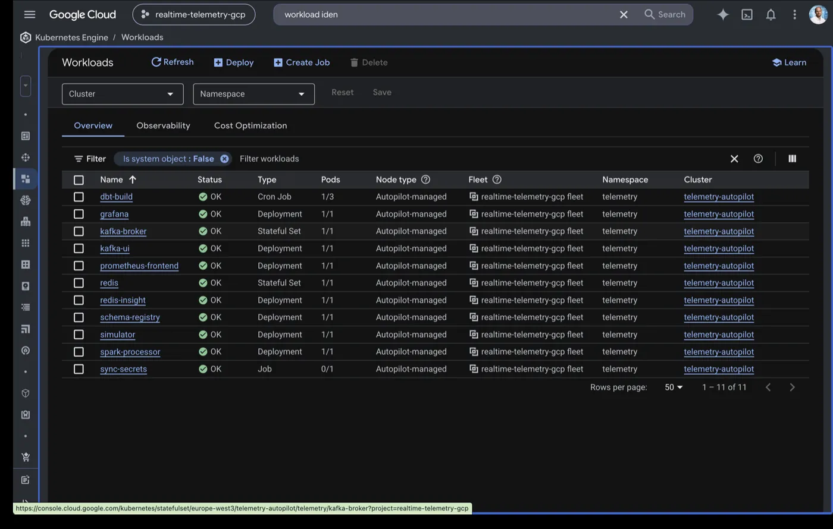Click the Save filter button
The width and height of the screenshot is (833, 529).
382,92
